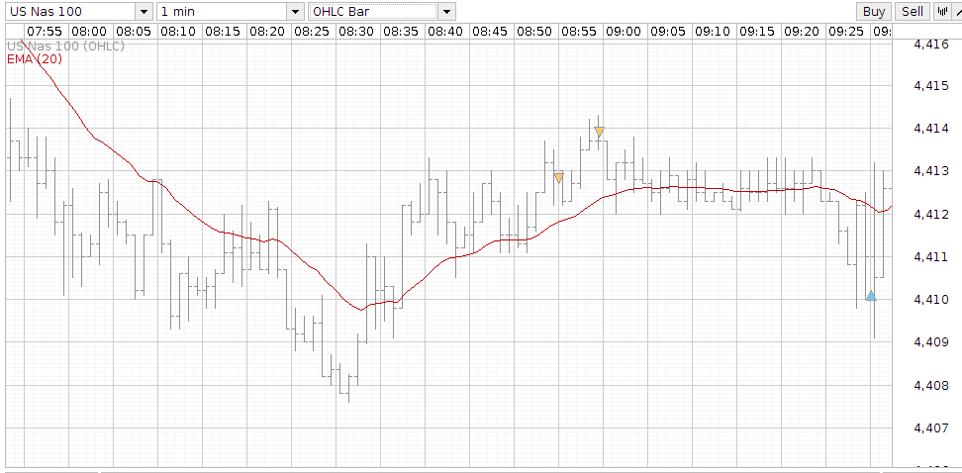Select the orange sell marker near 08:53

[x=558, y=177]
